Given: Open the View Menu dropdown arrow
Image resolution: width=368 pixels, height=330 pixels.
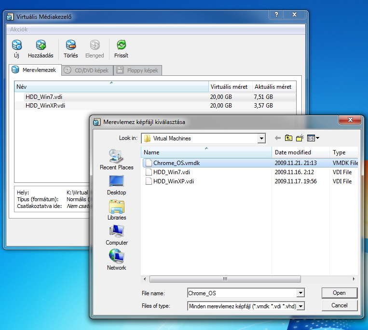Looking at the screenshot, I should pos(318,138).
